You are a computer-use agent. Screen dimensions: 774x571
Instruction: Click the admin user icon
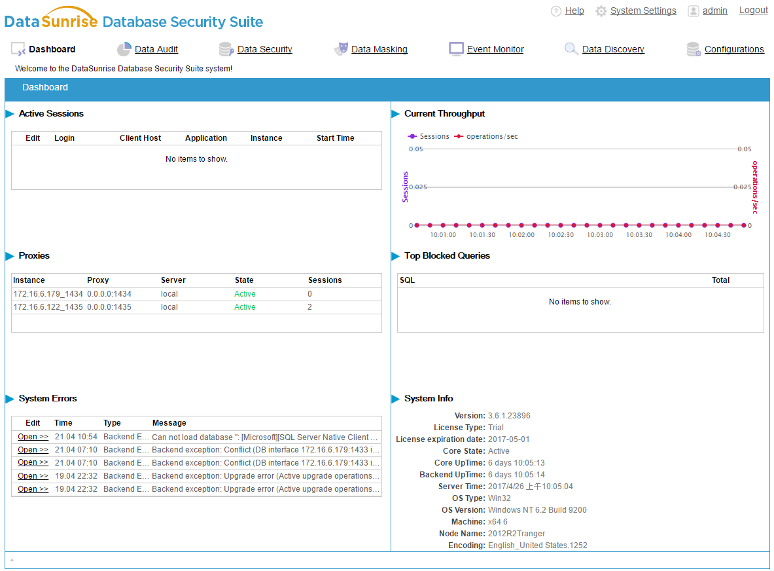click(693, 11)
